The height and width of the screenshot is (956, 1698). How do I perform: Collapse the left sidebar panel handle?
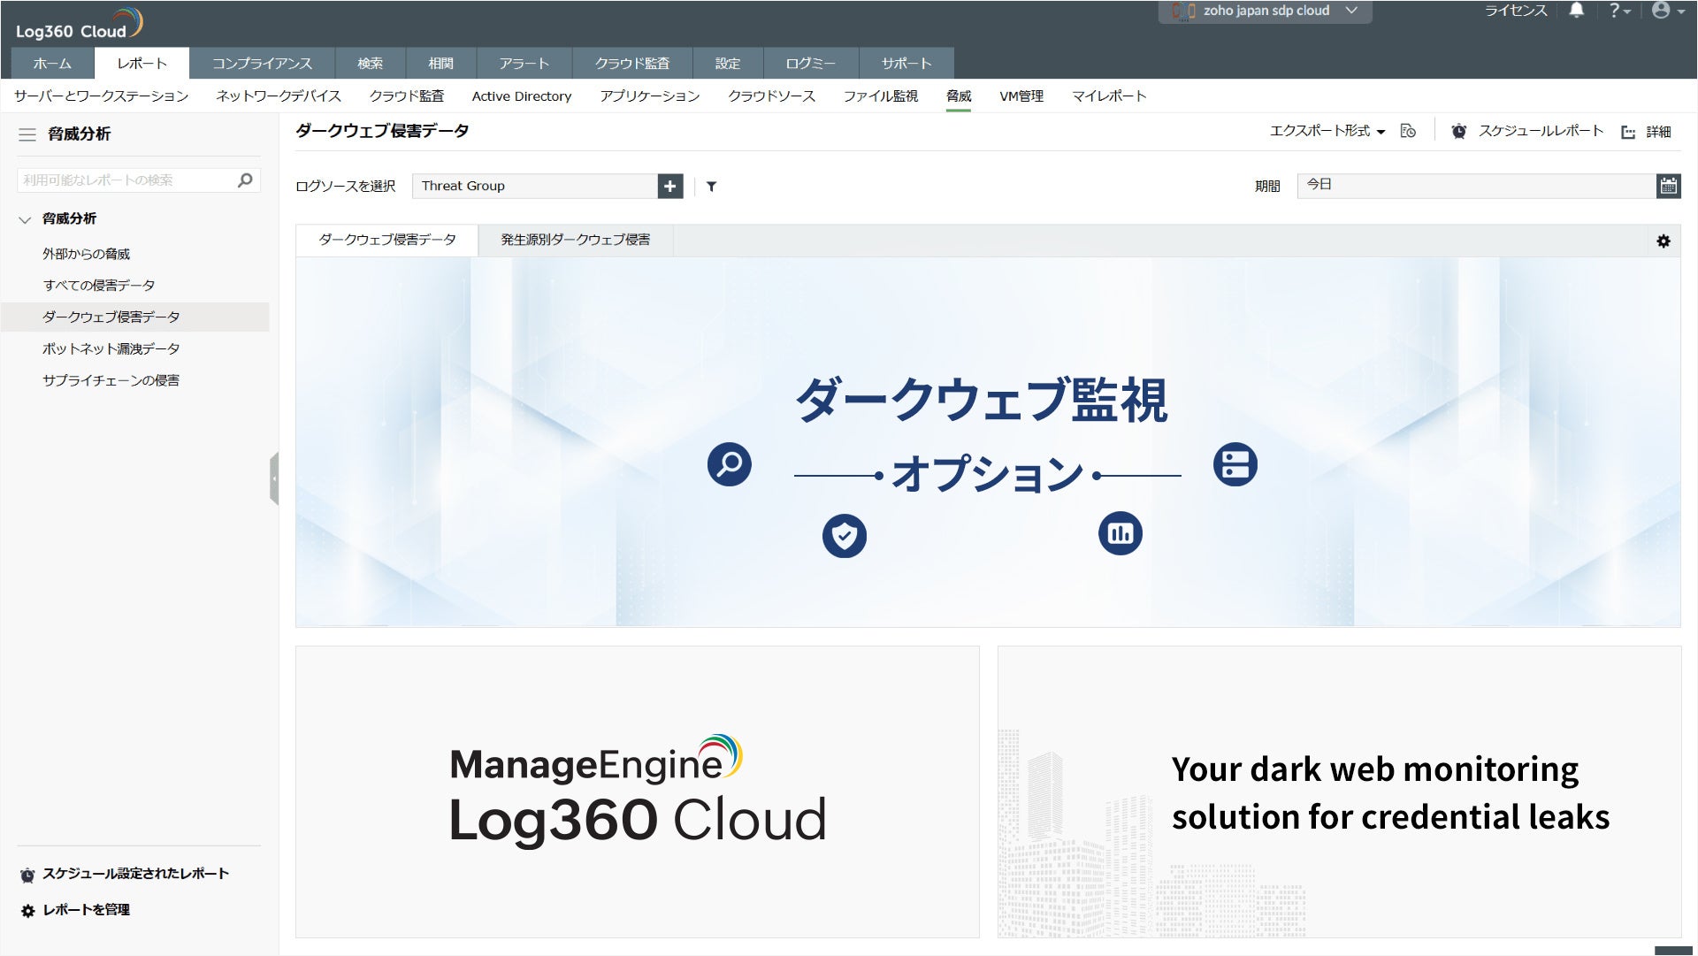click(x=274, y=478)
